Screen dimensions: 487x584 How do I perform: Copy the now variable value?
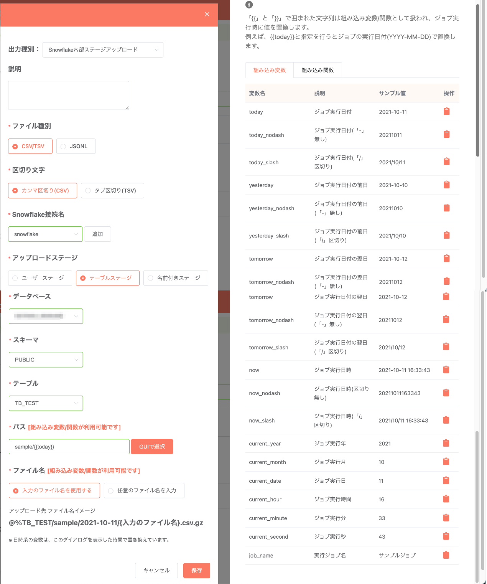446,370
